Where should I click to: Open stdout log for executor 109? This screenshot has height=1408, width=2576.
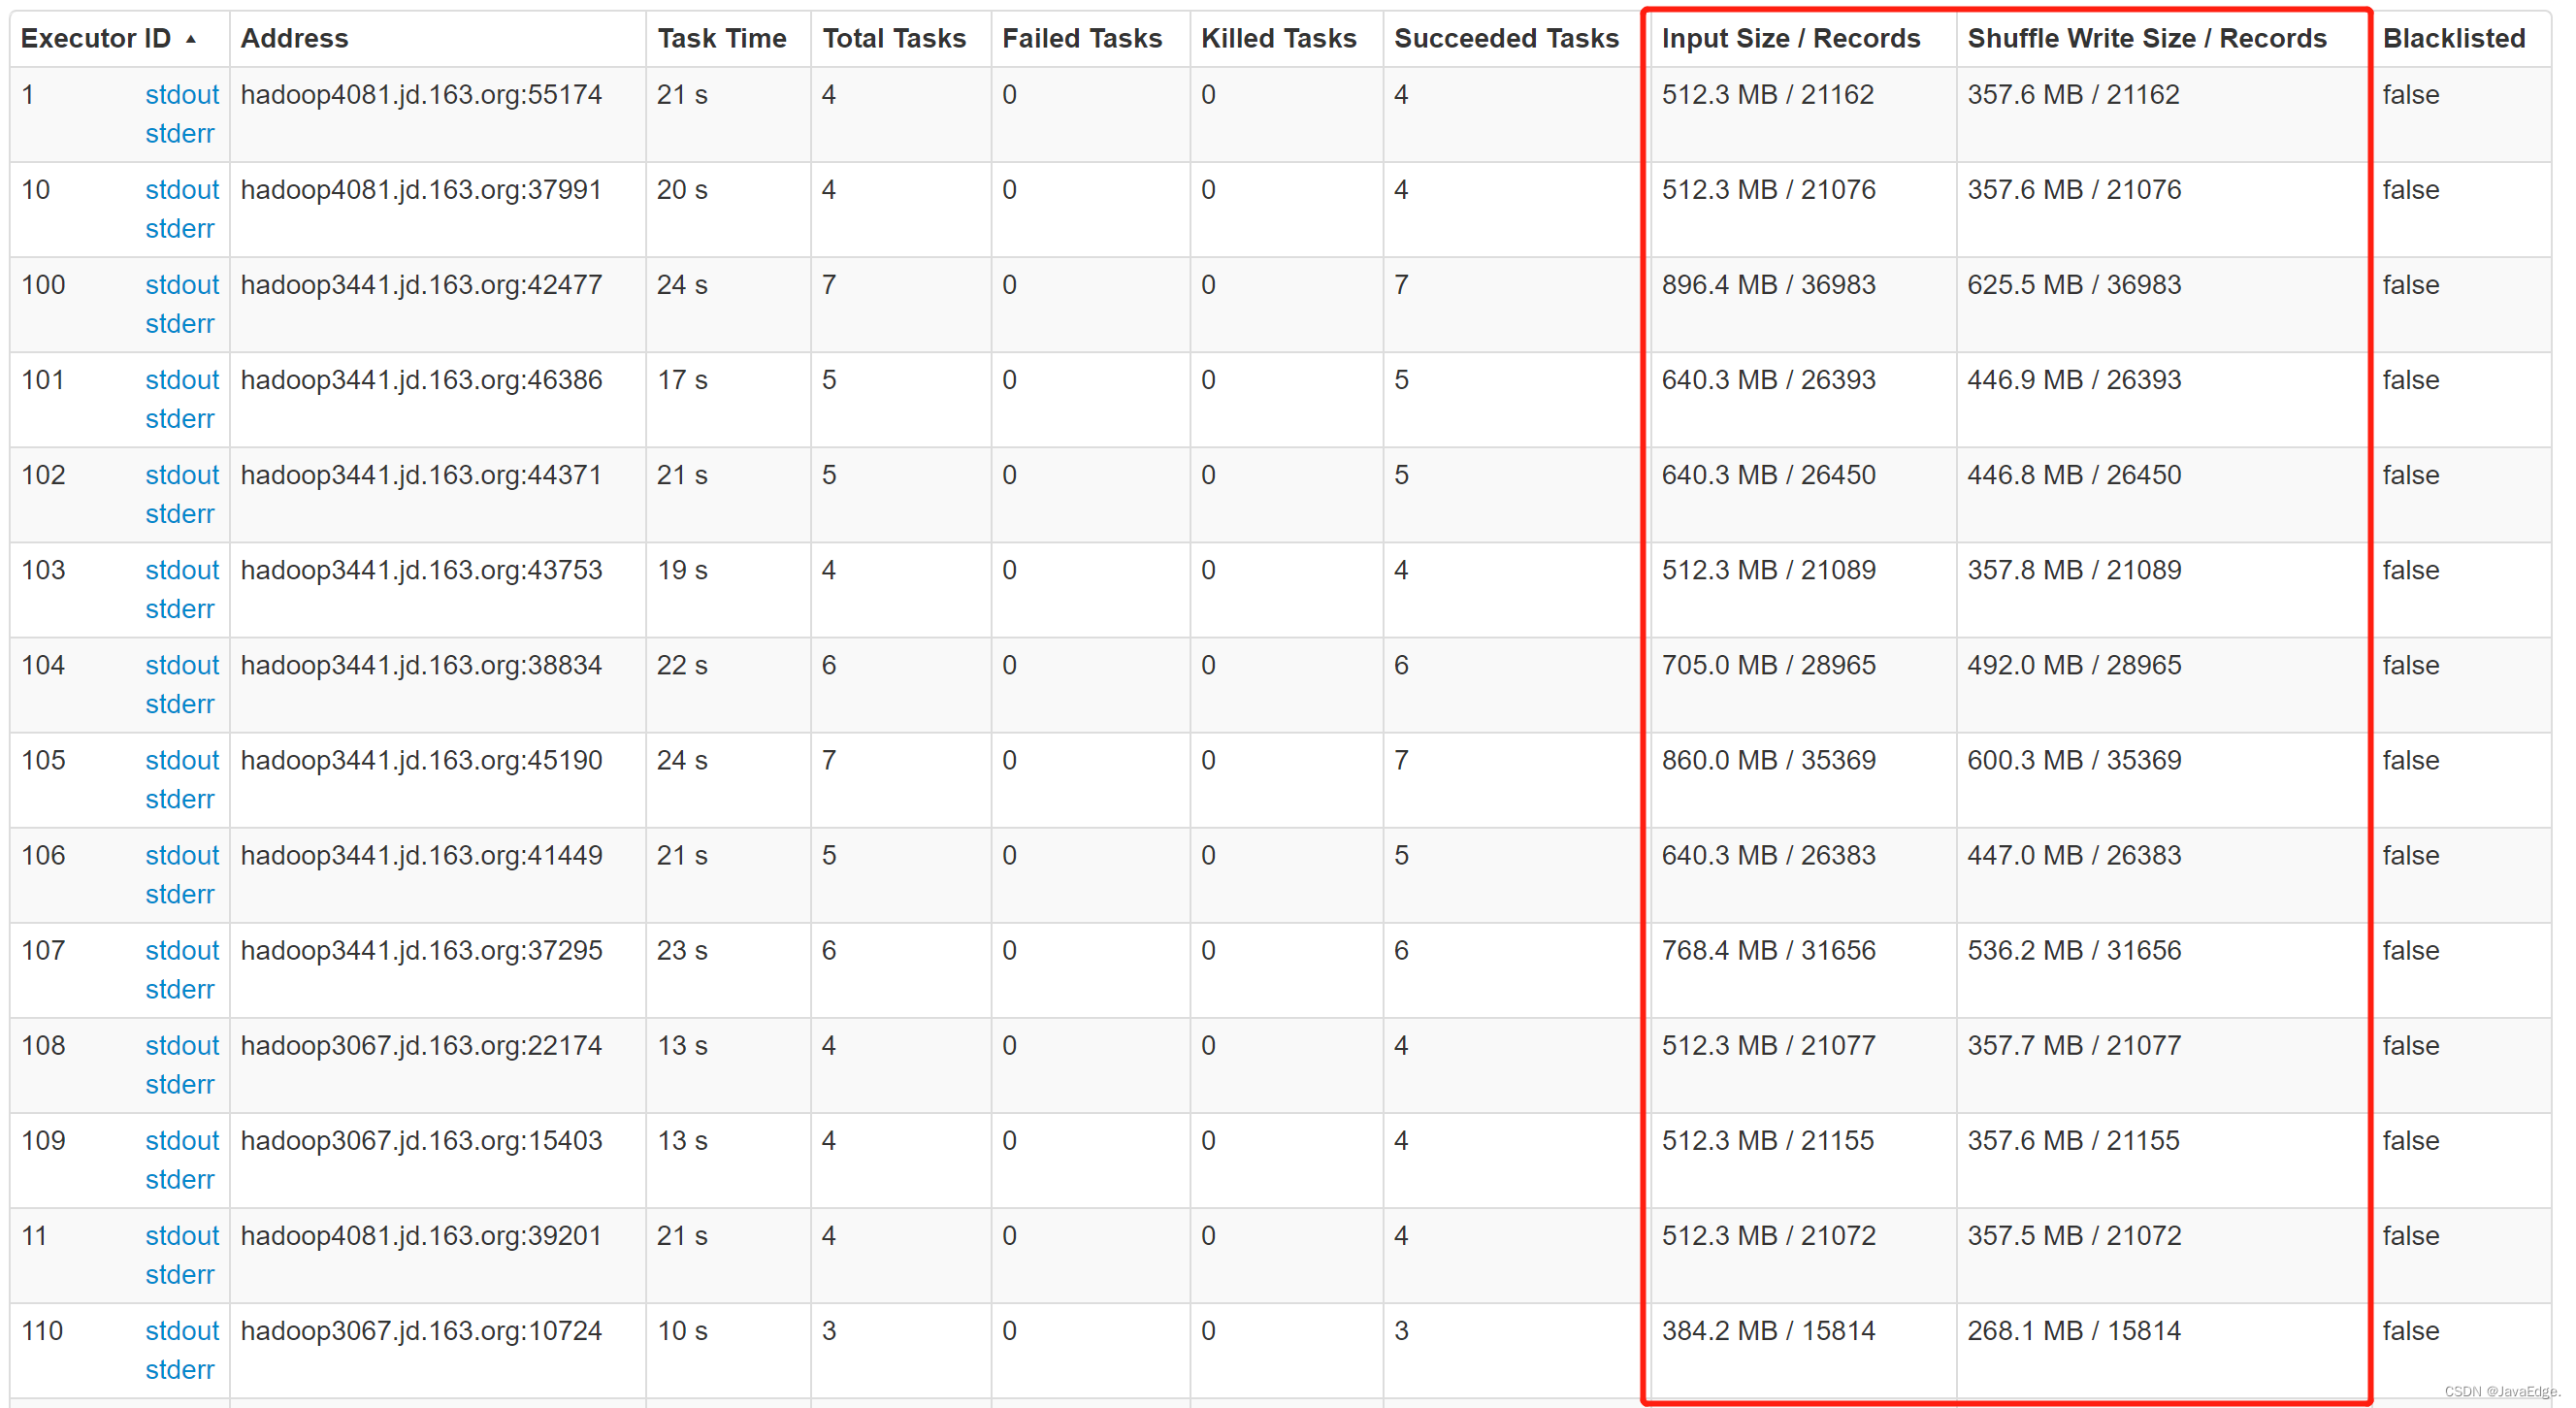click(181, 1140)
